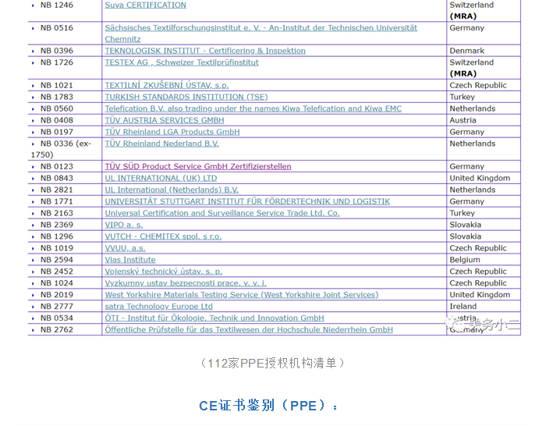Open West Yorkshire Materials Testing Service link
The width and height of the screenshot is (546, 426).
click(x=242, y=295)
